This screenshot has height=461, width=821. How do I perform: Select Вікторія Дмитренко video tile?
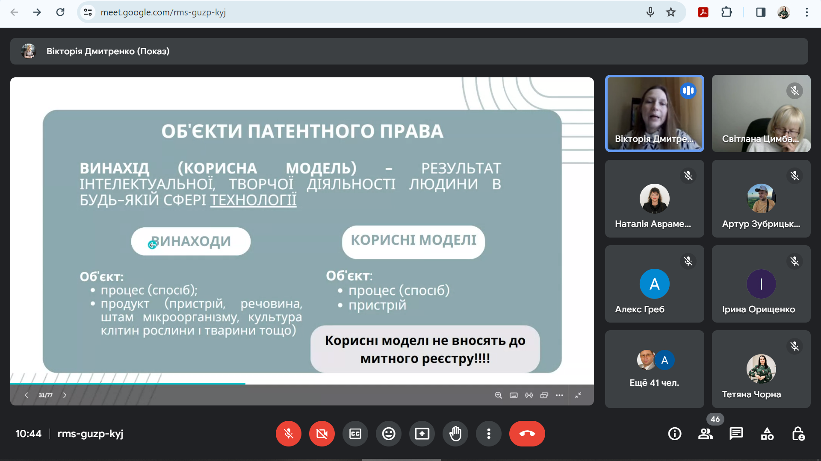pyautogui.click(x=654, y=113)
